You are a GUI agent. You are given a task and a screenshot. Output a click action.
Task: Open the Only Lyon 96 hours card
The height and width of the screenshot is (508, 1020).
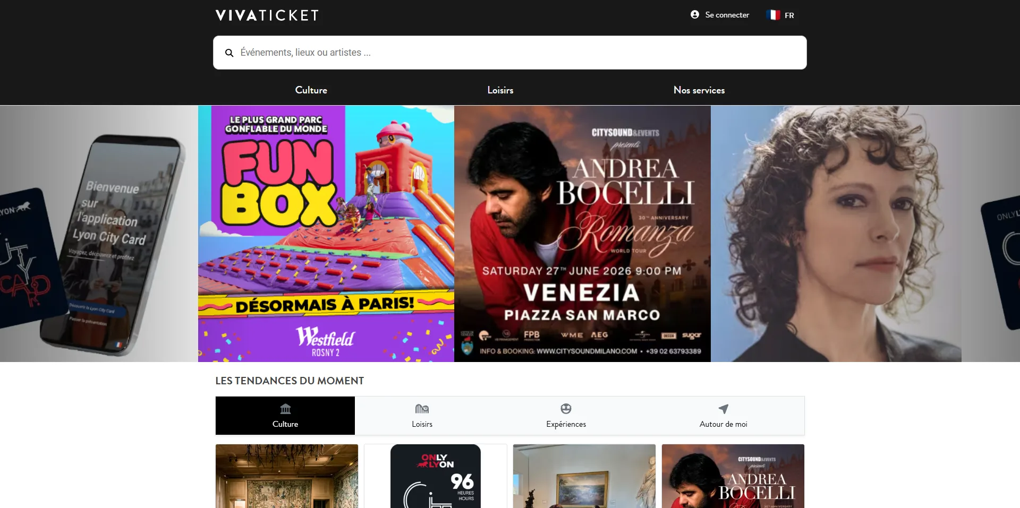tap(435, 476)
